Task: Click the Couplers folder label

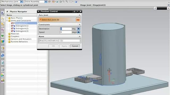Action: point(15,36)
